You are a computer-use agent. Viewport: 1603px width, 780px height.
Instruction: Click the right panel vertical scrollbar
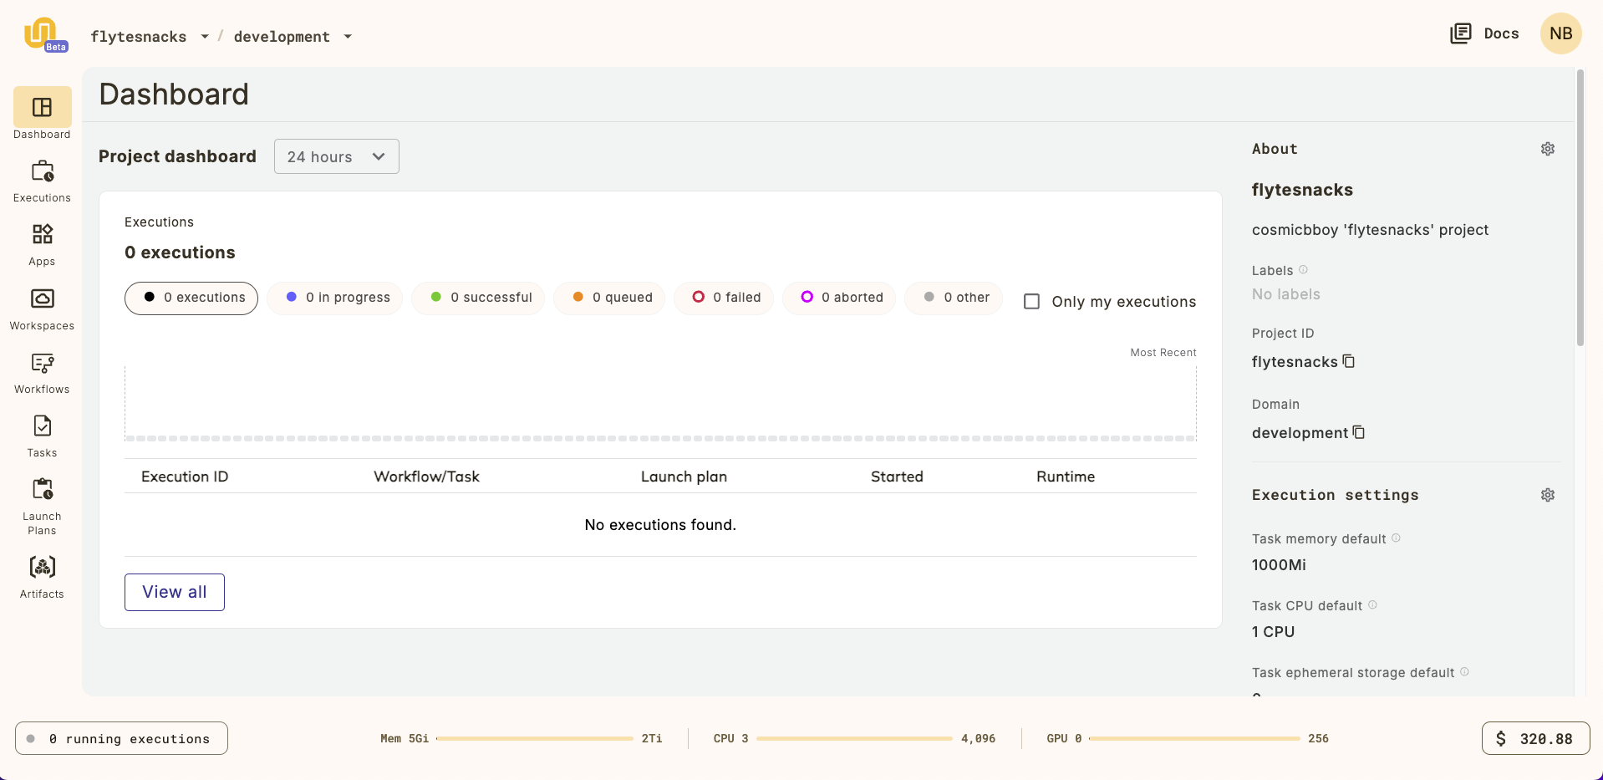pyautogui.click(x=1580, y=209)
